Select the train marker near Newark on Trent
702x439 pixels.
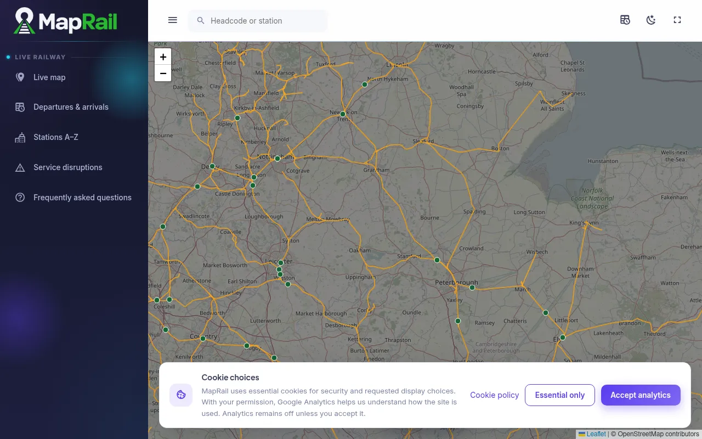coord(343,114)
